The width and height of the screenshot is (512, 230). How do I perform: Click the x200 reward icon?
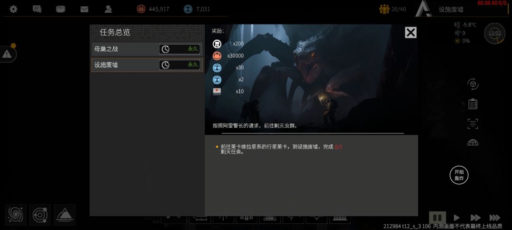[217, 44]
